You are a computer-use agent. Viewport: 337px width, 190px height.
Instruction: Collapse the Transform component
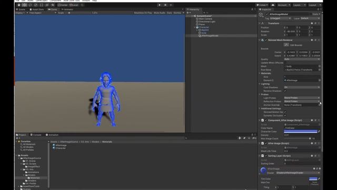pos(260,23)
